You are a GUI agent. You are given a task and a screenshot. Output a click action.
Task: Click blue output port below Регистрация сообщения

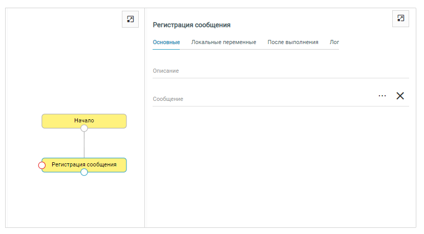(x=84, y=173)
